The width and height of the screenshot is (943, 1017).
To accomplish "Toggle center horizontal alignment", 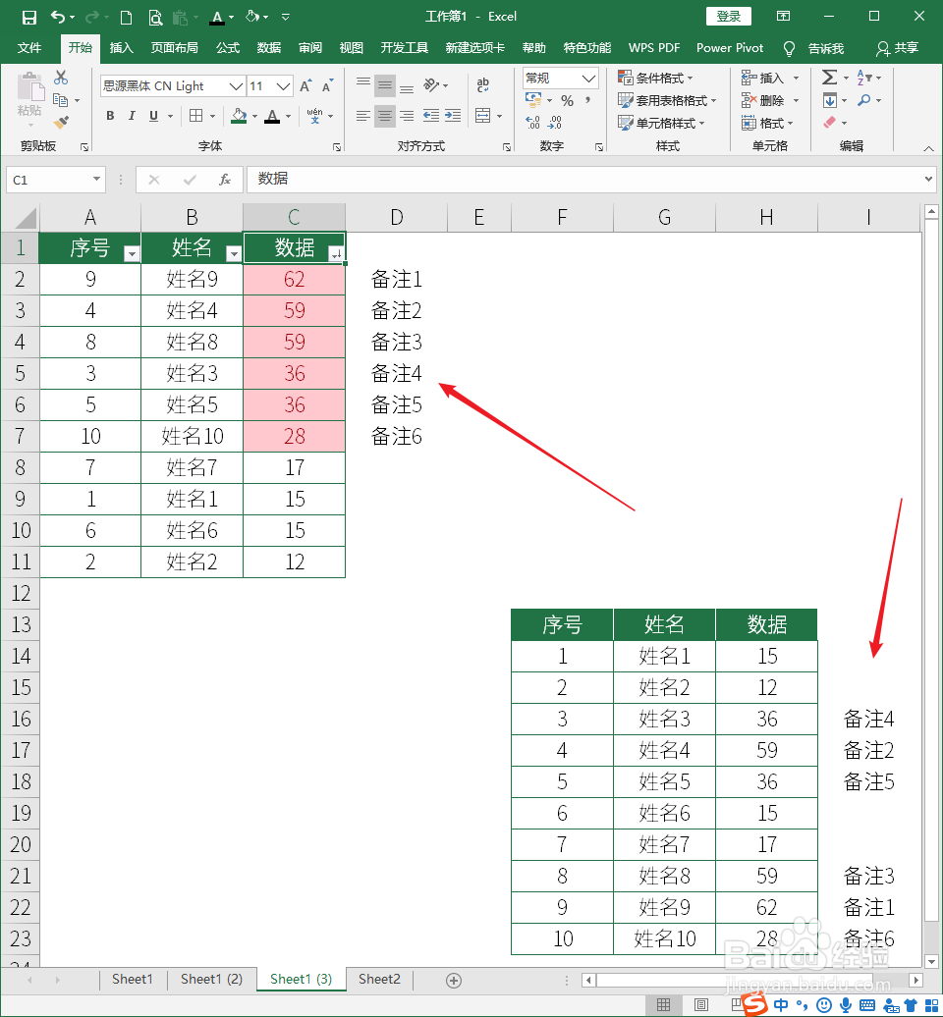I will coord(385,116).
